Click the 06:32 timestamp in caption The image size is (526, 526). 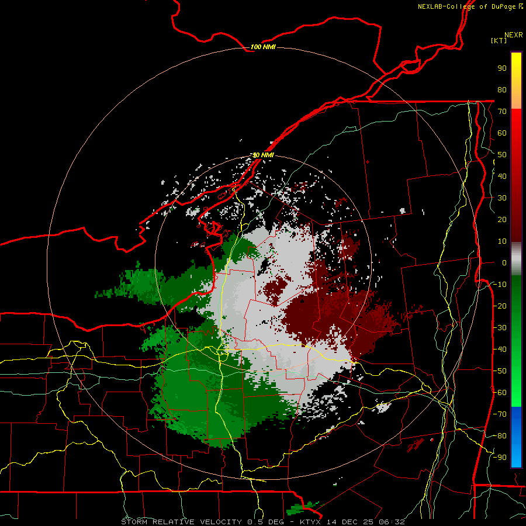coord(392,522)
